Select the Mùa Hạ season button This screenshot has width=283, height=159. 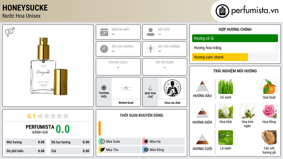pos(163,141)
